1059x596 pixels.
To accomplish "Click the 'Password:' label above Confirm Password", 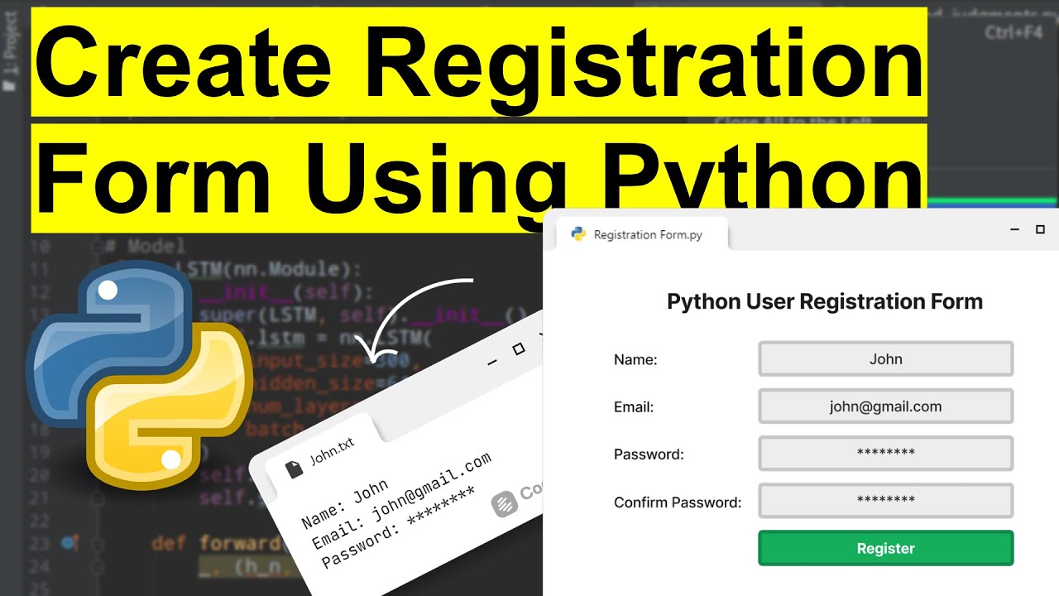I will [x=649, y=454].
